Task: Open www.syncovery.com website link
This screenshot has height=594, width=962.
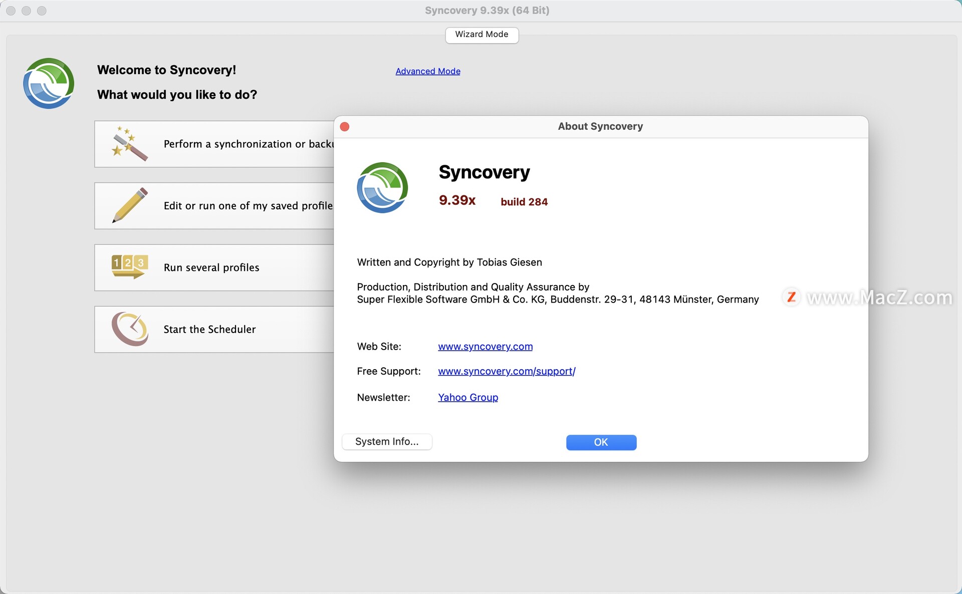Action: tap(485, 347)
